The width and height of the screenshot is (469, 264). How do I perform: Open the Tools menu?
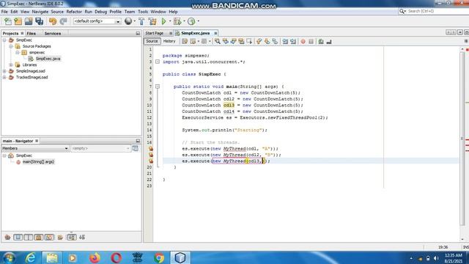tap(143, 12)
